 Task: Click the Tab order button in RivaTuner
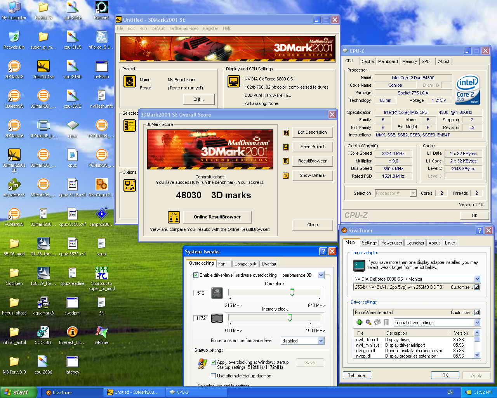point(357,375)
